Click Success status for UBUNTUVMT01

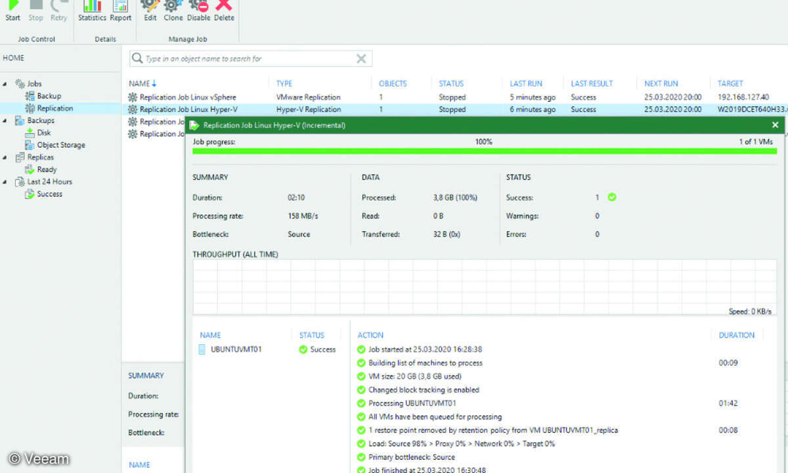click(318, 349)
